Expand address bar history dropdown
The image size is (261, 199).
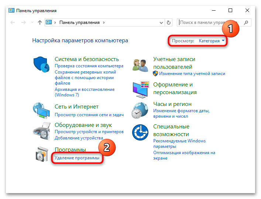161,22
